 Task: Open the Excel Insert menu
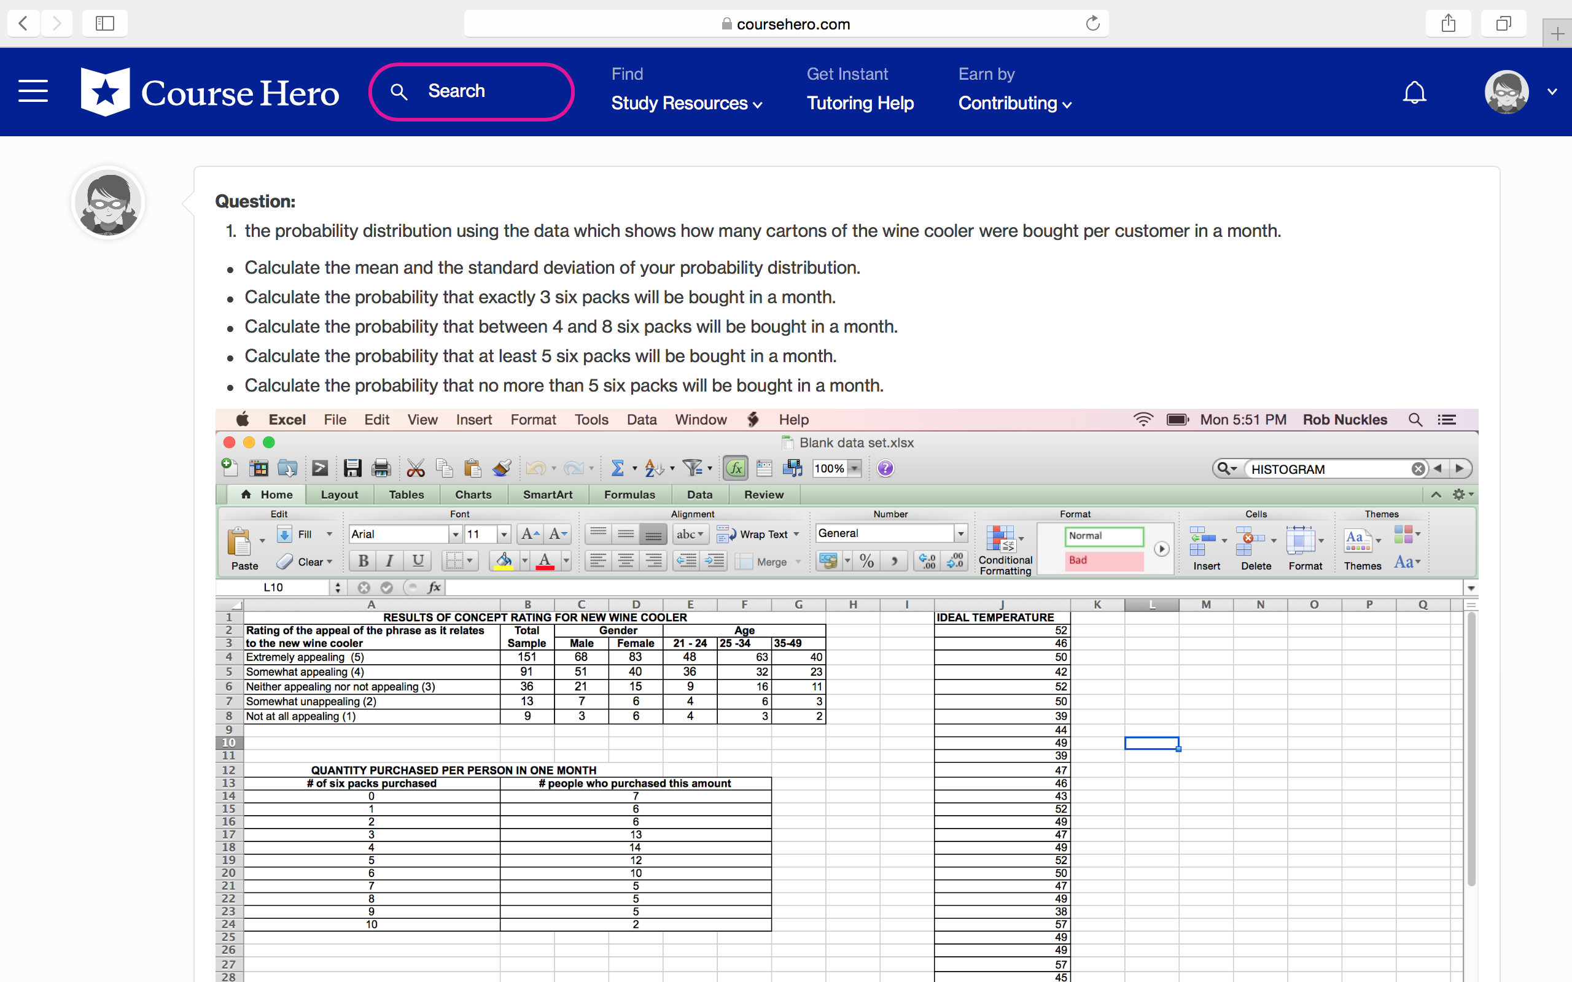(x=473, y=420)
